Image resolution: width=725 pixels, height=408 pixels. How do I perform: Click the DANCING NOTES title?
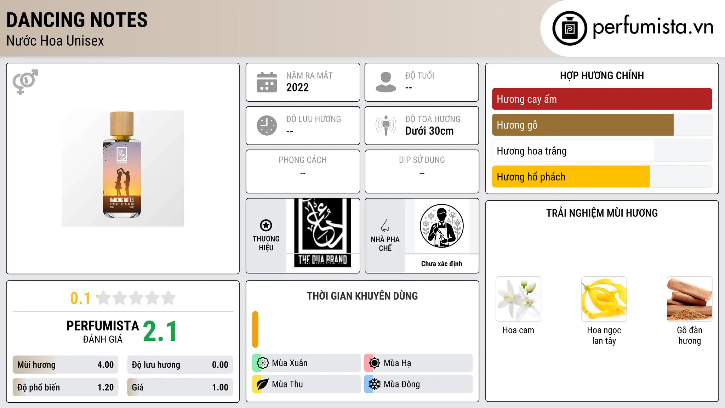[x=77, y=20]
